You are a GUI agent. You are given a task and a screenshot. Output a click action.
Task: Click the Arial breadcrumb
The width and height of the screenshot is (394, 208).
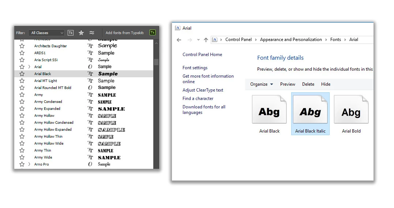(x=353, y=40)
